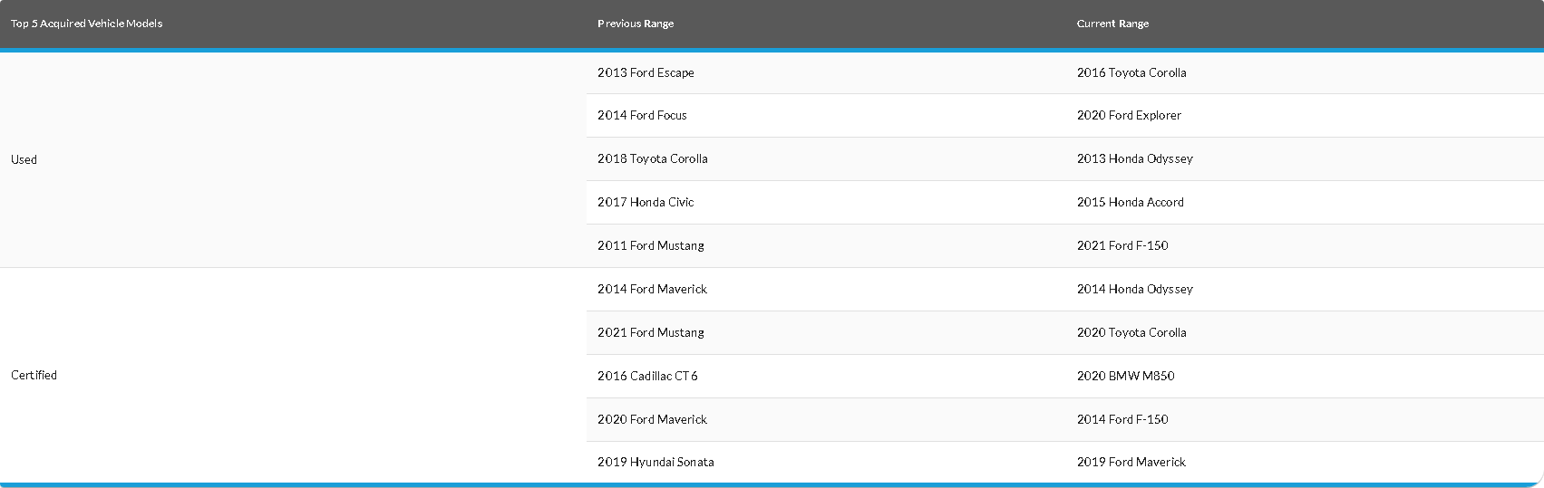Select the 2018 Toyota Corolla cell
This screenshot has width=1544, height=488.
click(653, 158)
